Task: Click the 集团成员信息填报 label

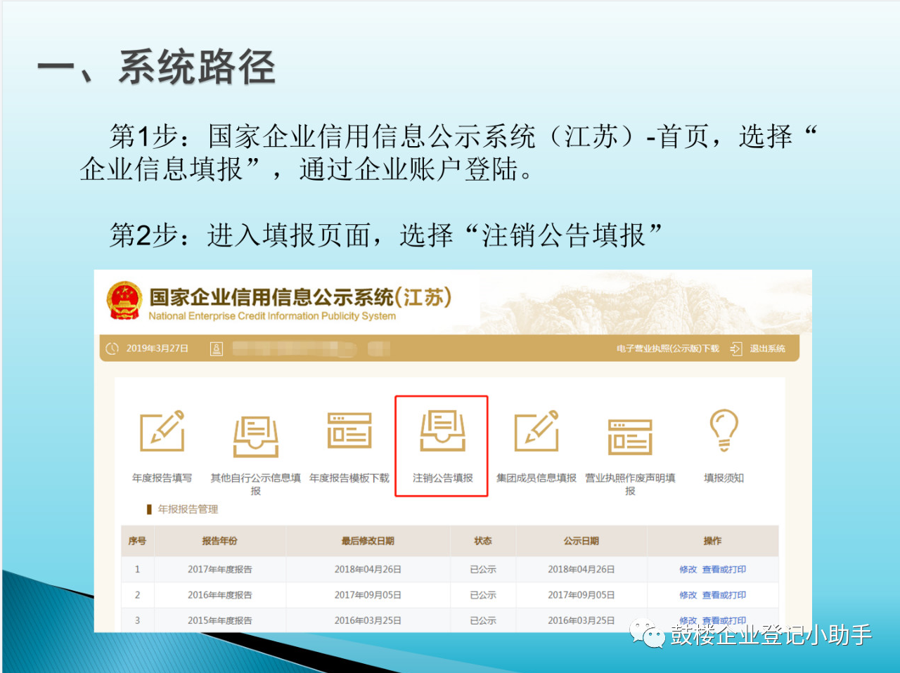Action: [536, 478]
